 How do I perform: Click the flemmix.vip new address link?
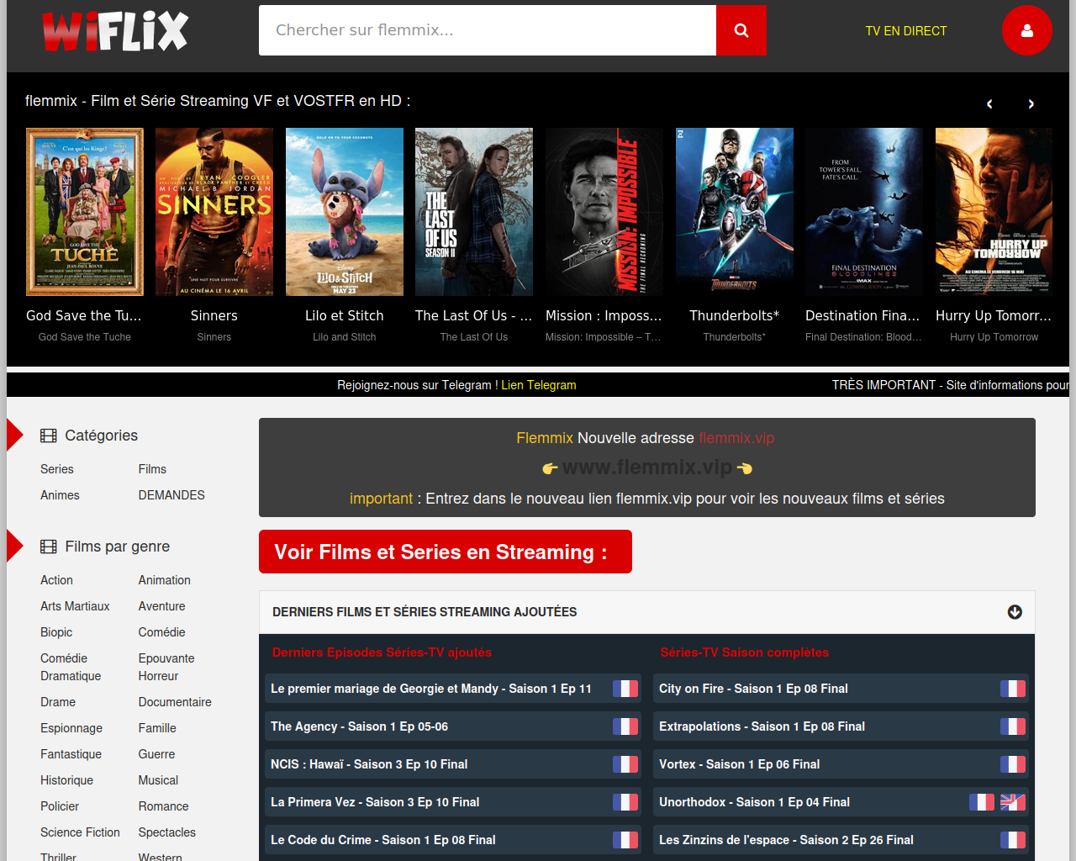click(x=736, y=438)
